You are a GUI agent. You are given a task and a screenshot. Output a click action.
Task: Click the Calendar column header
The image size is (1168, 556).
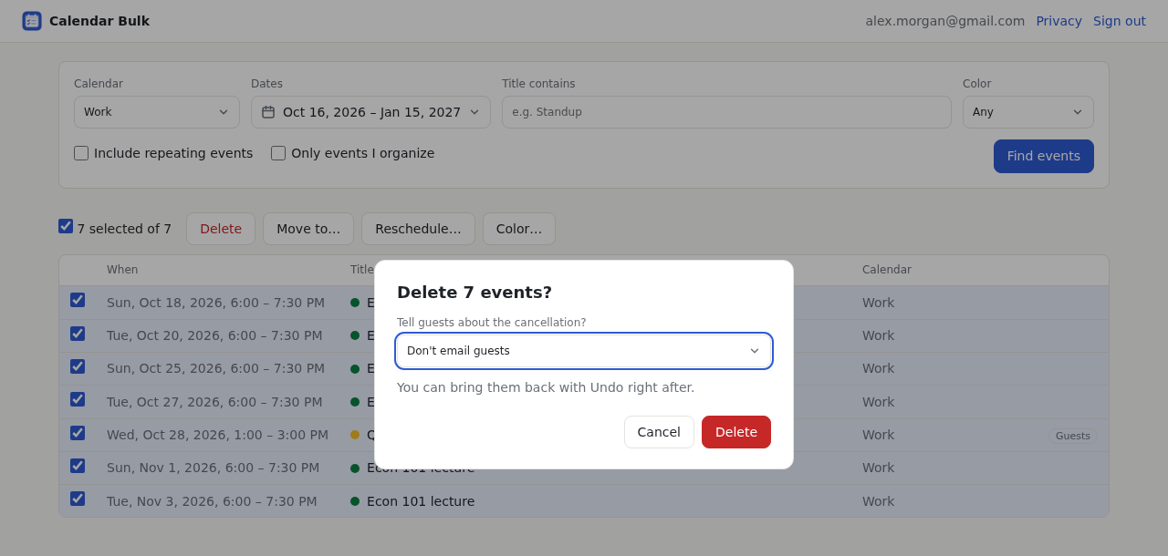click(887, 270)
